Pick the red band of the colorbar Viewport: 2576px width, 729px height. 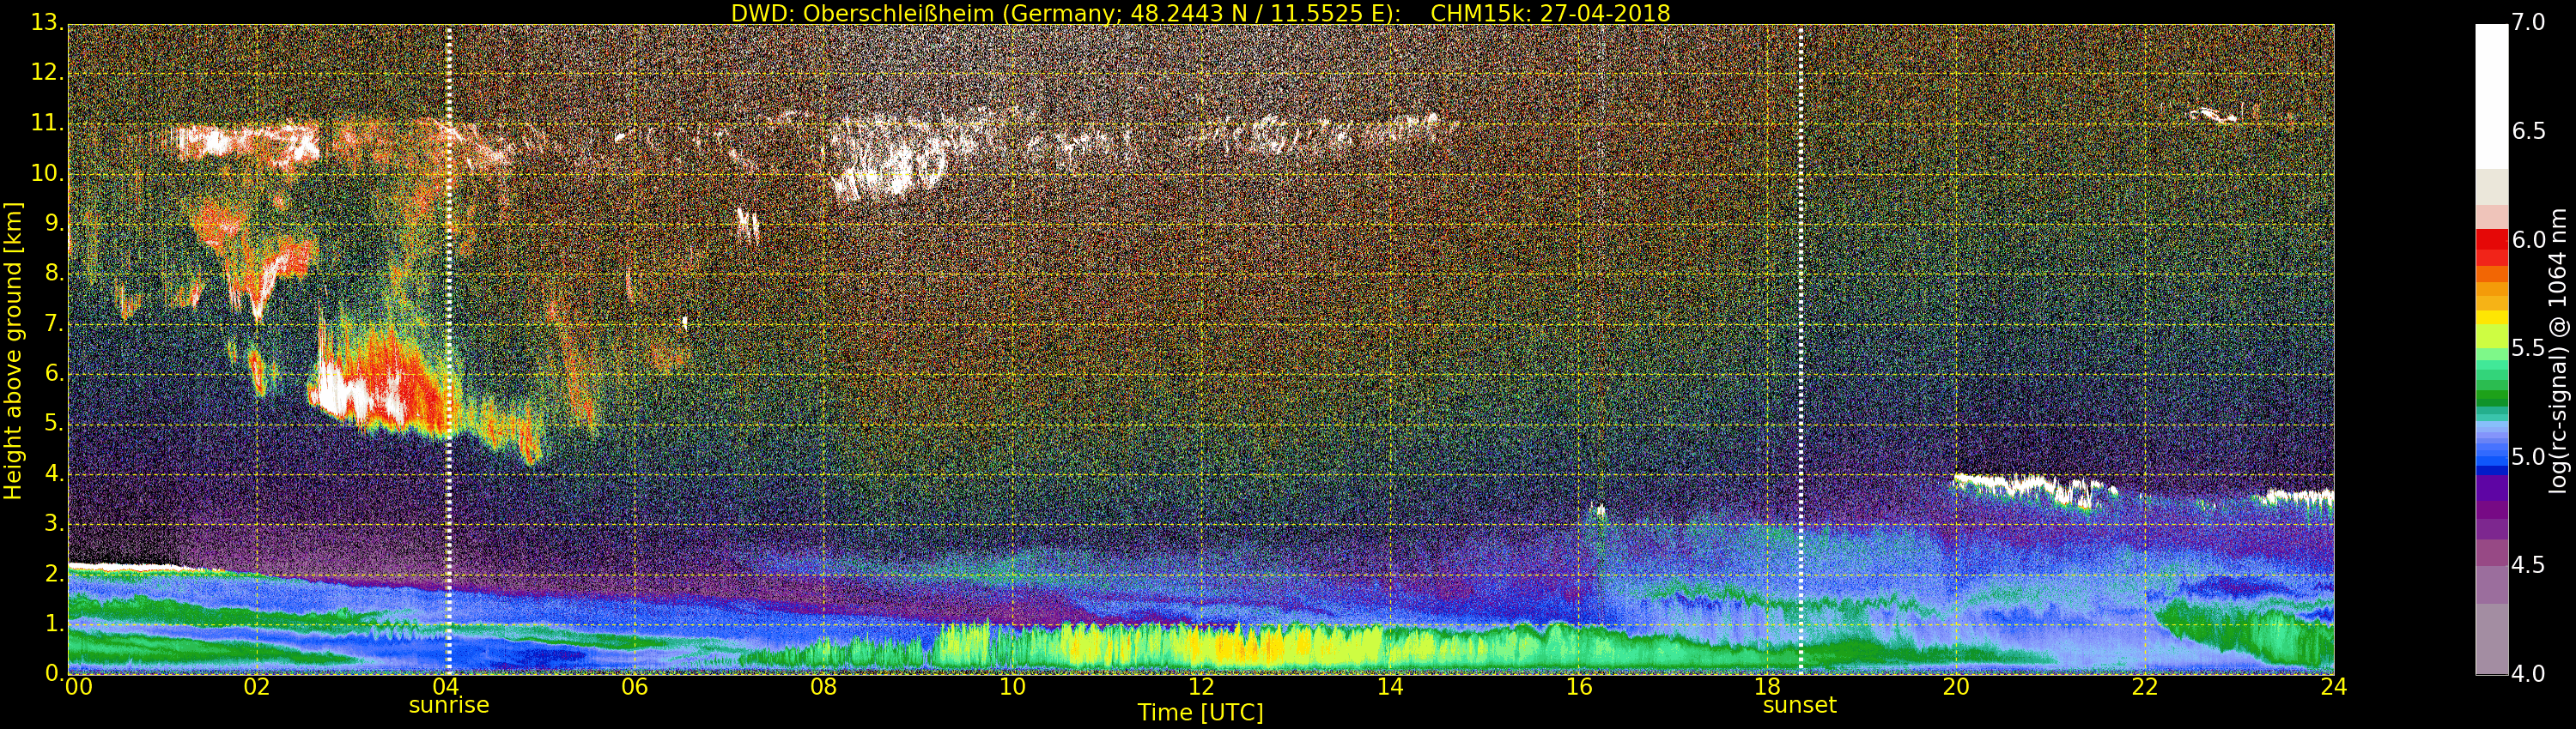coord(2491,247)
